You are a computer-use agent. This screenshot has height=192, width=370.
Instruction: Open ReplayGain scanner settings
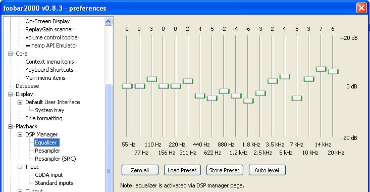pyautogui.click(x=49, y=29)
